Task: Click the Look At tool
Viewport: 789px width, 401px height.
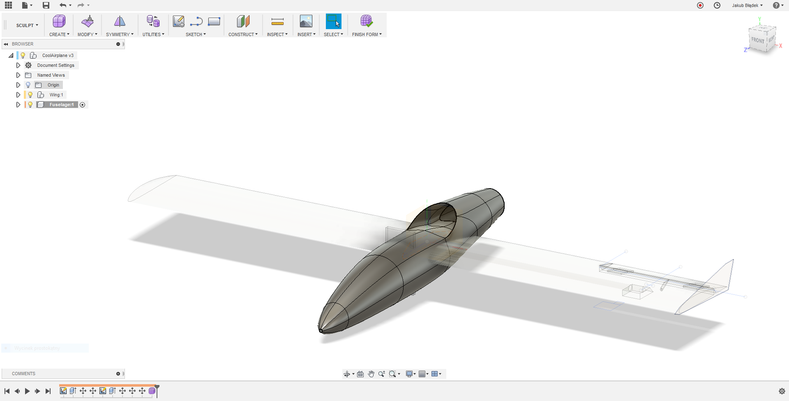Action: tap(360, 374)
